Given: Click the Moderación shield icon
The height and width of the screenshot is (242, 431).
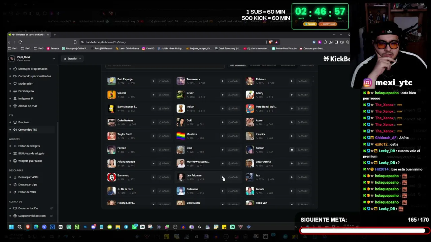Looking at the screenshot, I should [15, 83].
